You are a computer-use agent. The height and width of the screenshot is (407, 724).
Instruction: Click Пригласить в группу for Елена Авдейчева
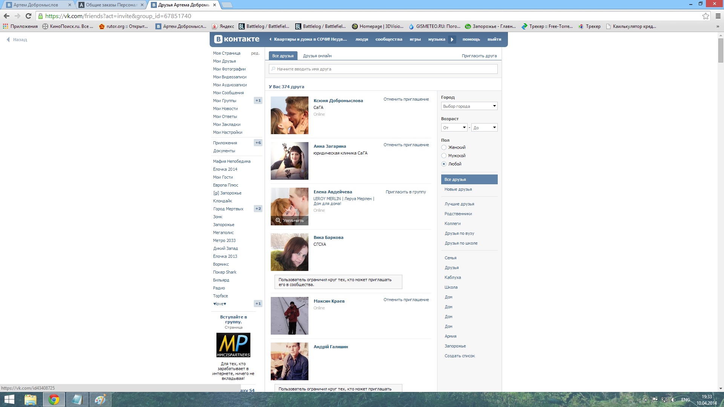405,192
